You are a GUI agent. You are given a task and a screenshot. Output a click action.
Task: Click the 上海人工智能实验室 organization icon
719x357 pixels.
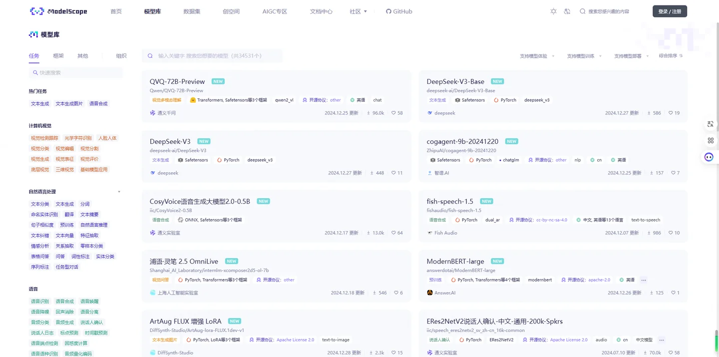(153, 293)
